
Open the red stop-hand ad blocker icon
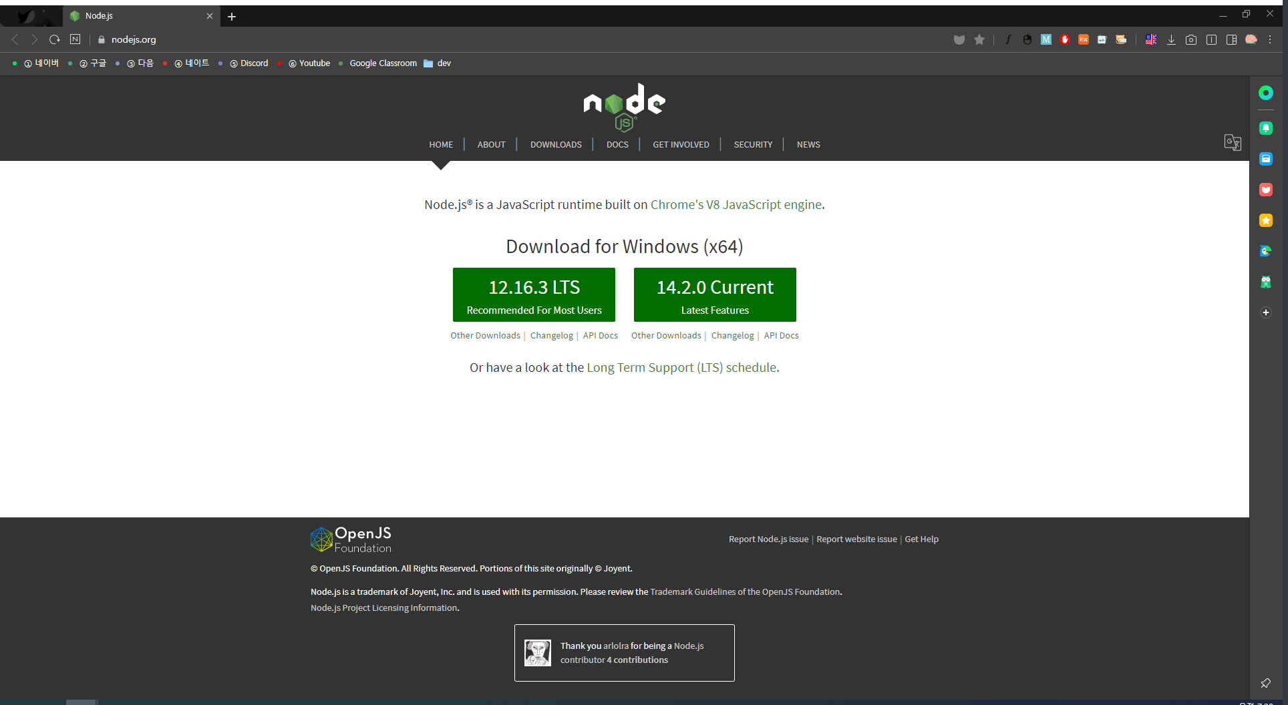coord(1065,40)
